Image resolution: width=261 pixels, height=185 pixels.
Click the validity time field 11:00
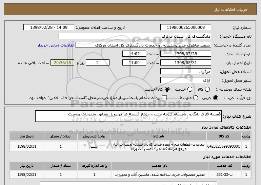tap(134, 63)
